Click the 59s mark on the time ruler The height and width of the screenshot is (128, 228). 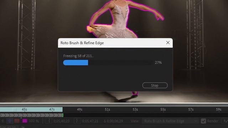[219, 110]
